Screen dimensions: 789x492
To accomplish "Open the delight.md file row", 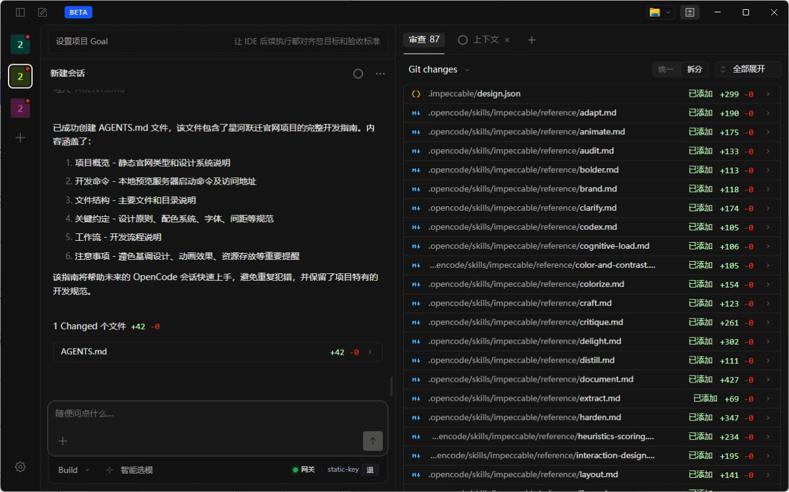I will pos(592,342).
